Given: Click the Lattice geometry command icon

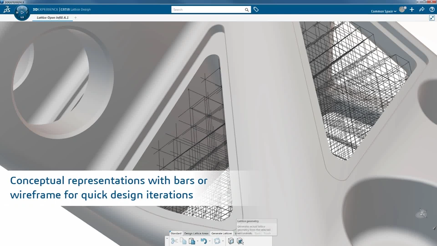Looking at the screenshot, I should (240, 241).
